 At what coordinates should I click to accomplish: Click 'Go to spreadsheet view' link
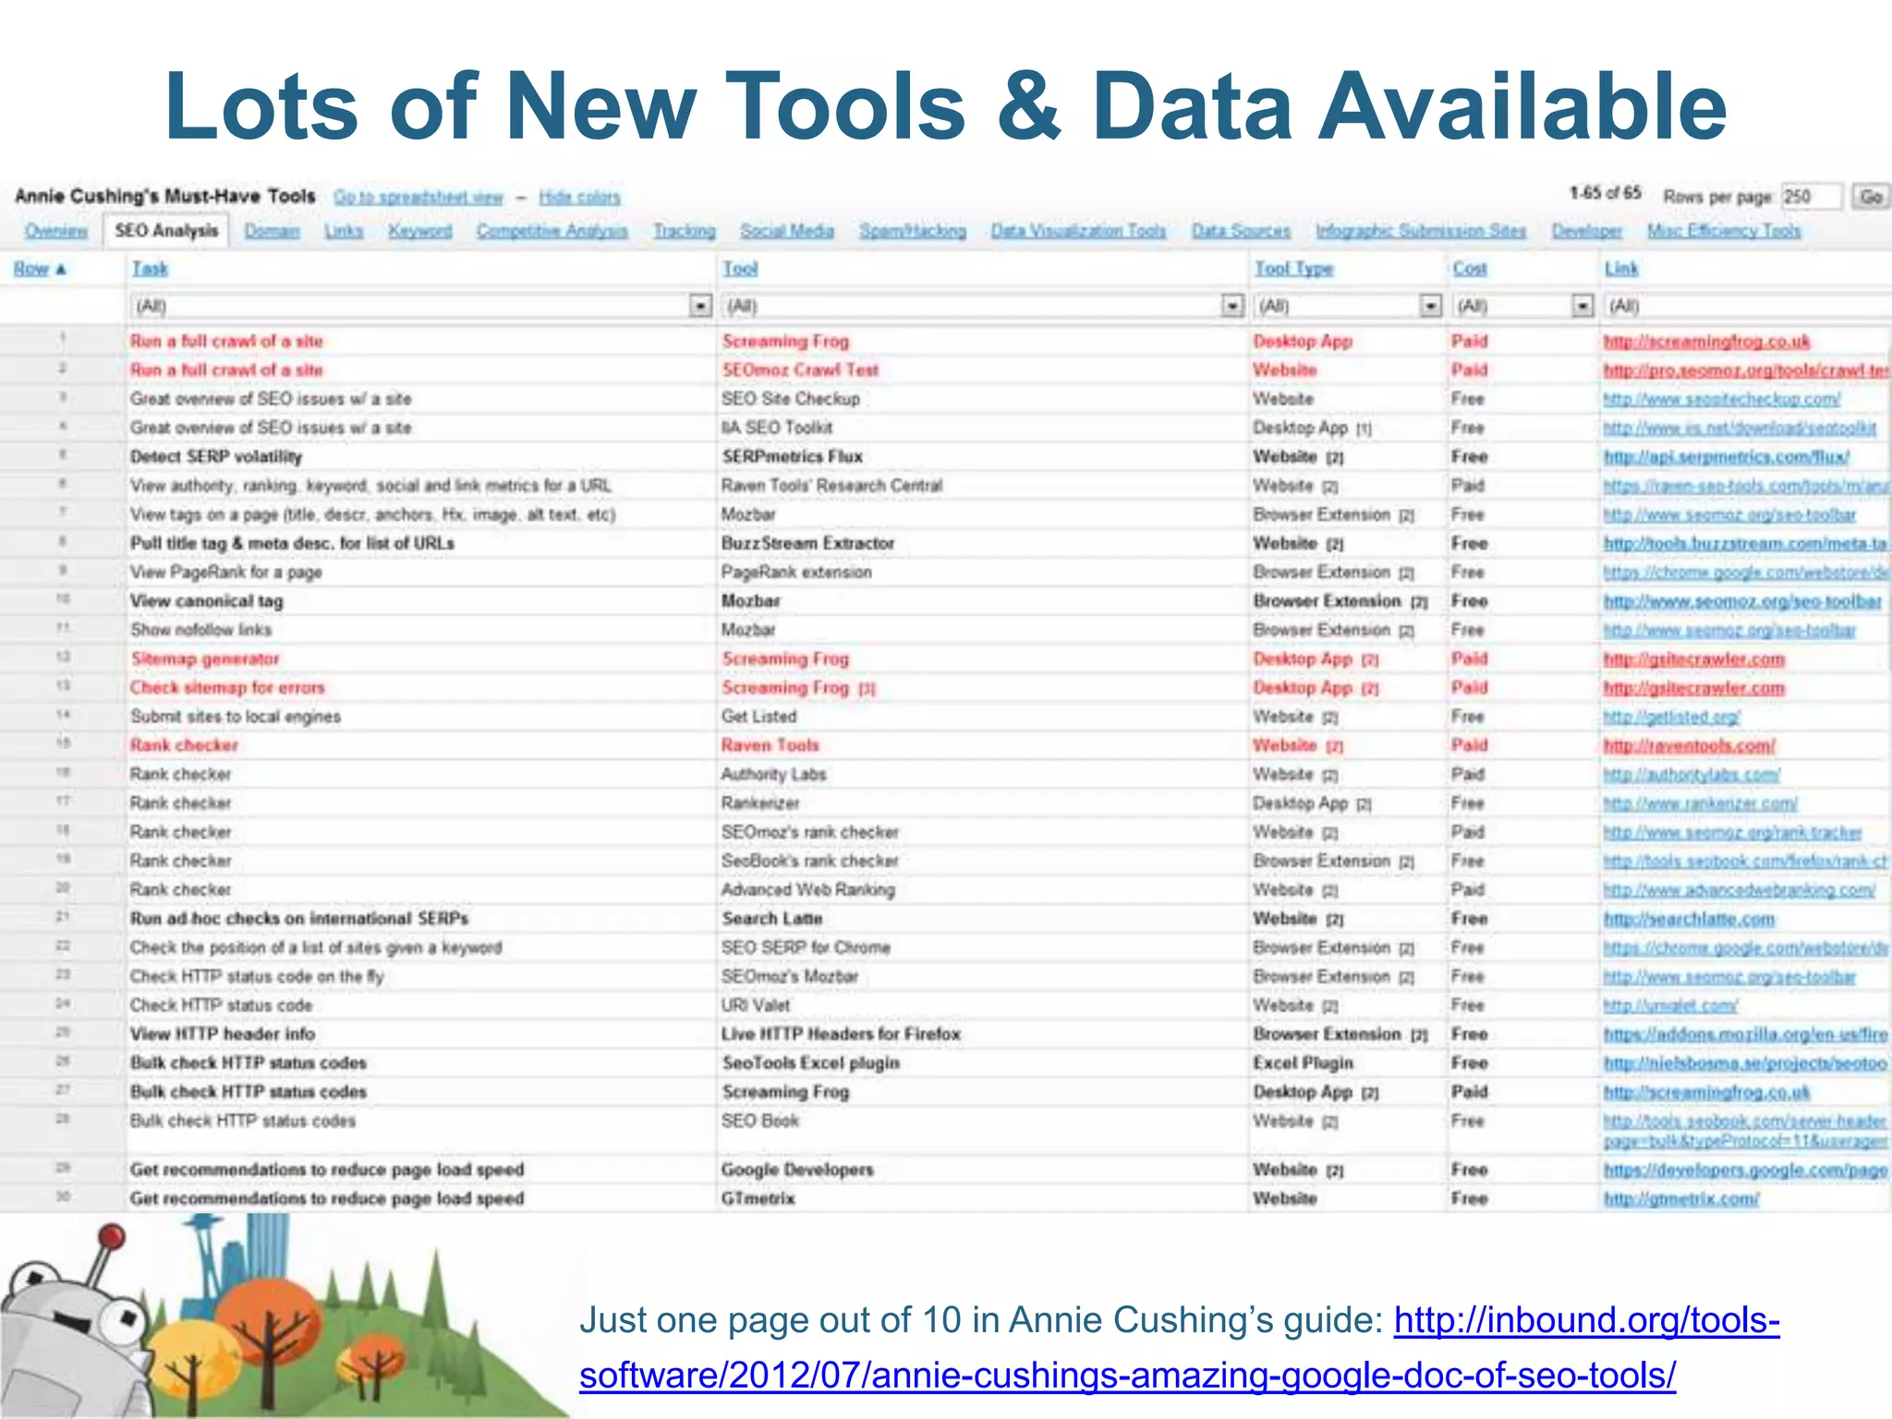click(x=418, y=197)
